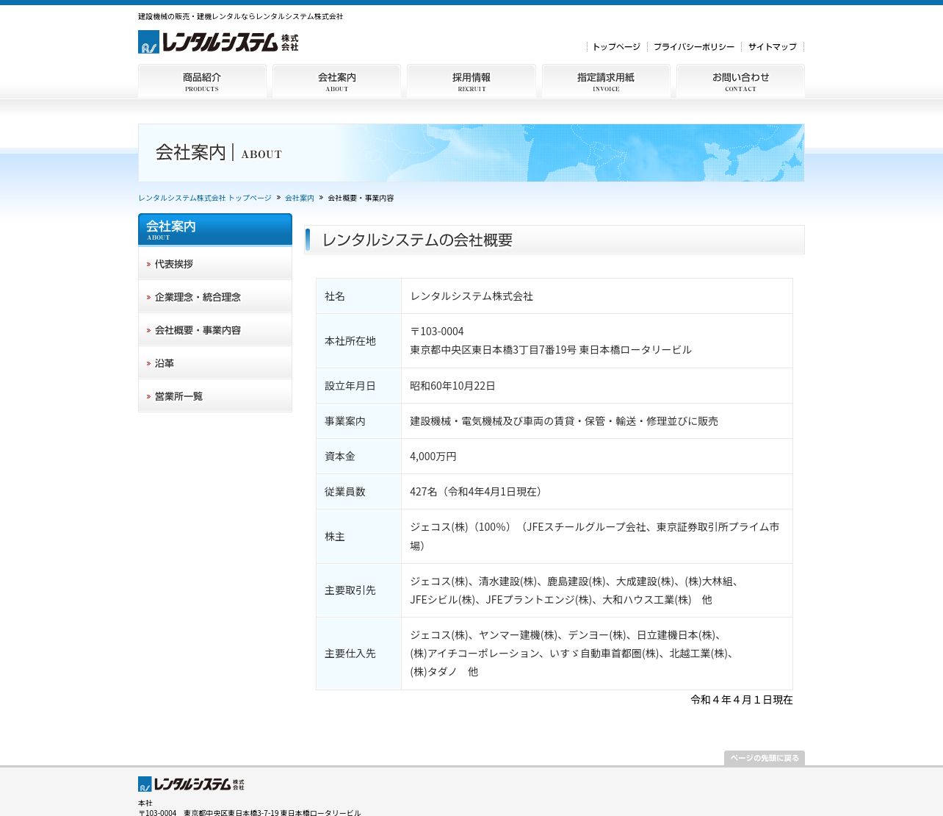This screenshot has width=943, height=816.
Task: Click the 会社案内 ABOUT page banner
Action: click(x=471, y=153)
